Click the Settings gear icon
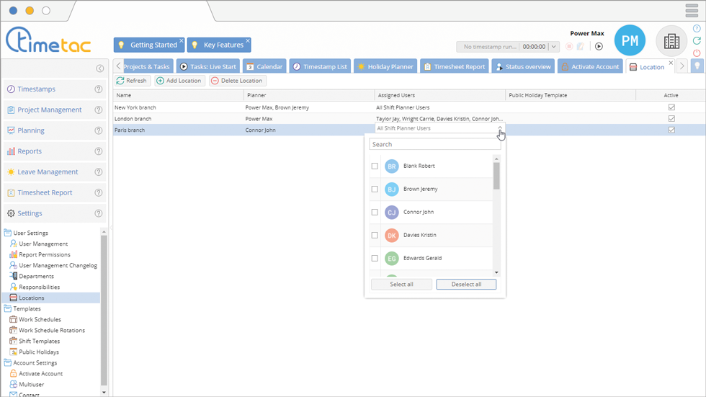 pyautogui.click(x=11, y=213)
